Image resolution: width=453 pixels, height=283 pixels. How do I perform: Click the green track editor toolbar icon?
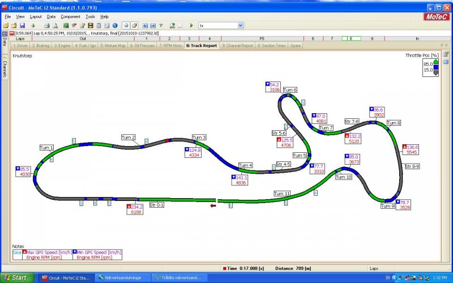(66, 25)
